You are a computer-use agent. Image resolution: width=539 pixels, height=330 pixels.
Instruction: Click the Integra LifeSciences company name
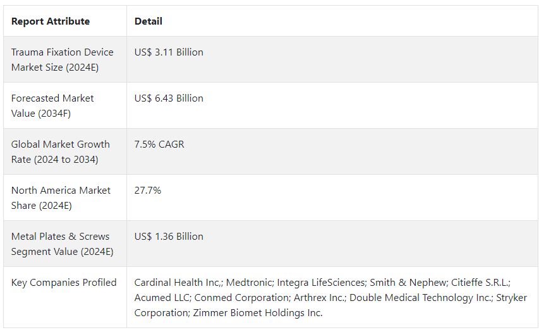(x=321, y=282)
